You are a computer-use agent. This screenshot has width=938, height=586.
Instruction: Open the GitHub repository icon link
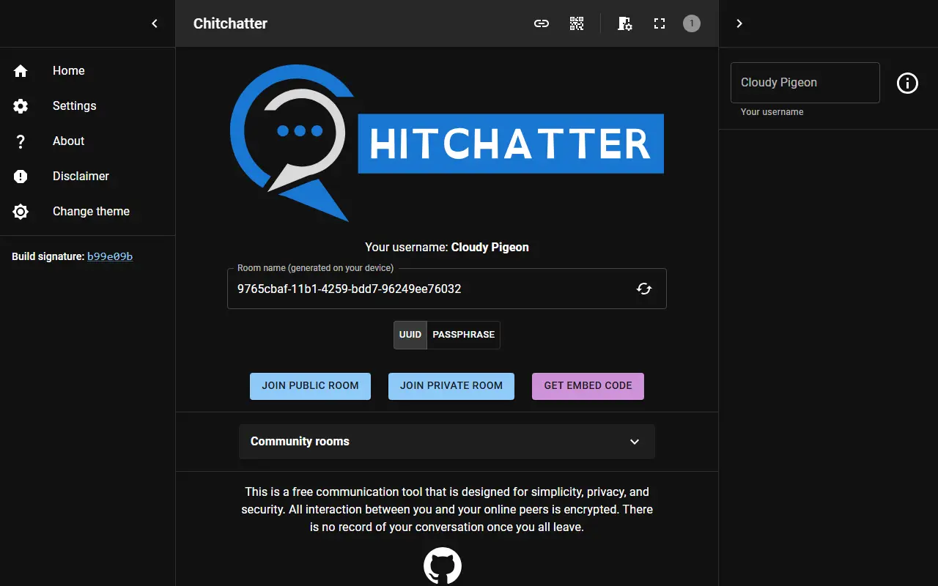click(443, 565)
